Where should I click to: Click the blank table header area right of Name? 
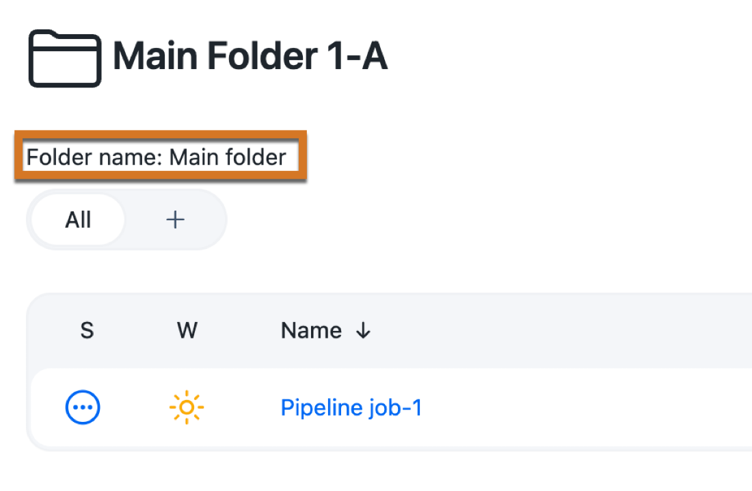pyautogui.click(x=561, y=331)
